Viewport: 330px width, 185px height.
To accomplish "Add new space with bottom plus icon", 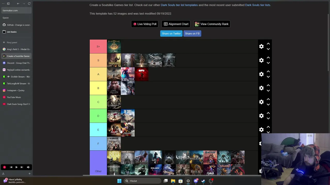I will pyautogui.click(x=29, y=173).
